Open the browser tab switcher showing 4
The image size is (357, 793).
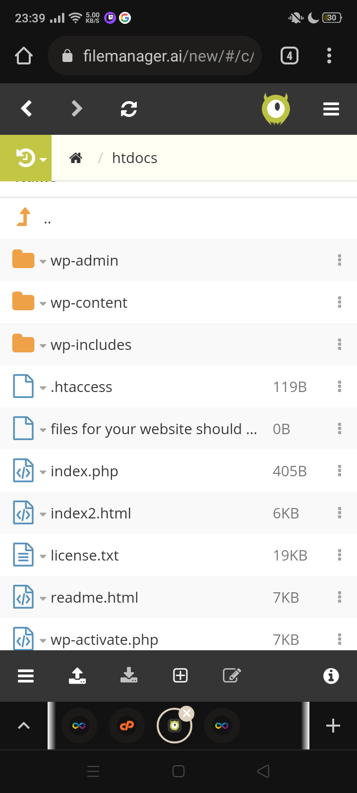(x=290, y=56)
